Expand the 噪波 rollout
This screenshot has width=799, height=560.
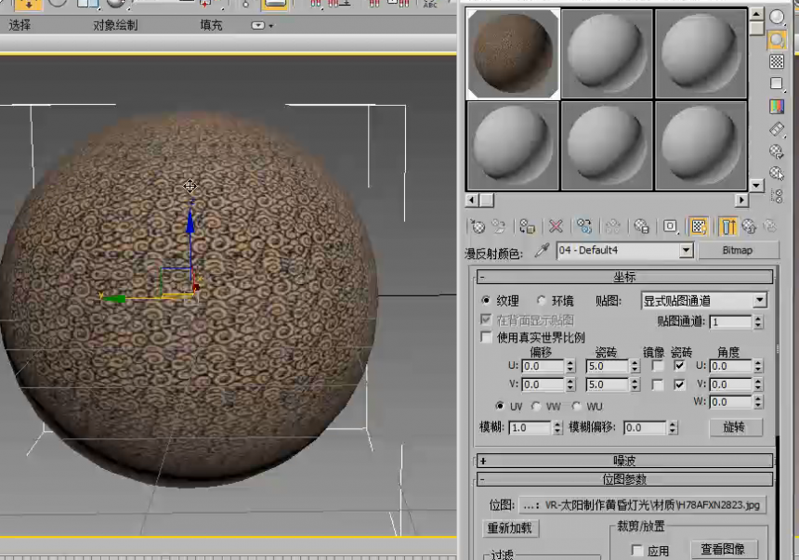(x=624, y=461)
